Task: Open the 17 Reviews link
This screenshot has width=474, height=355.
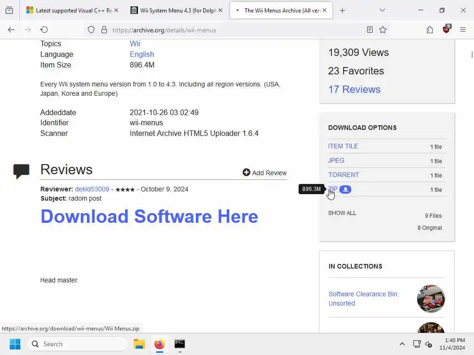Action: pyautogui.click(x=354, y=89)
